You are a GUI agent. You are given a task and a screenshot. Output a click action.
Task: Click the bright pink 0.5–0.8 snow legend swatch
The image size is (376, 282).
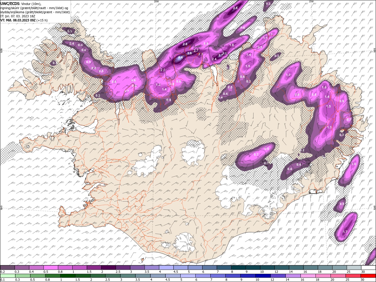coord(51,268)
